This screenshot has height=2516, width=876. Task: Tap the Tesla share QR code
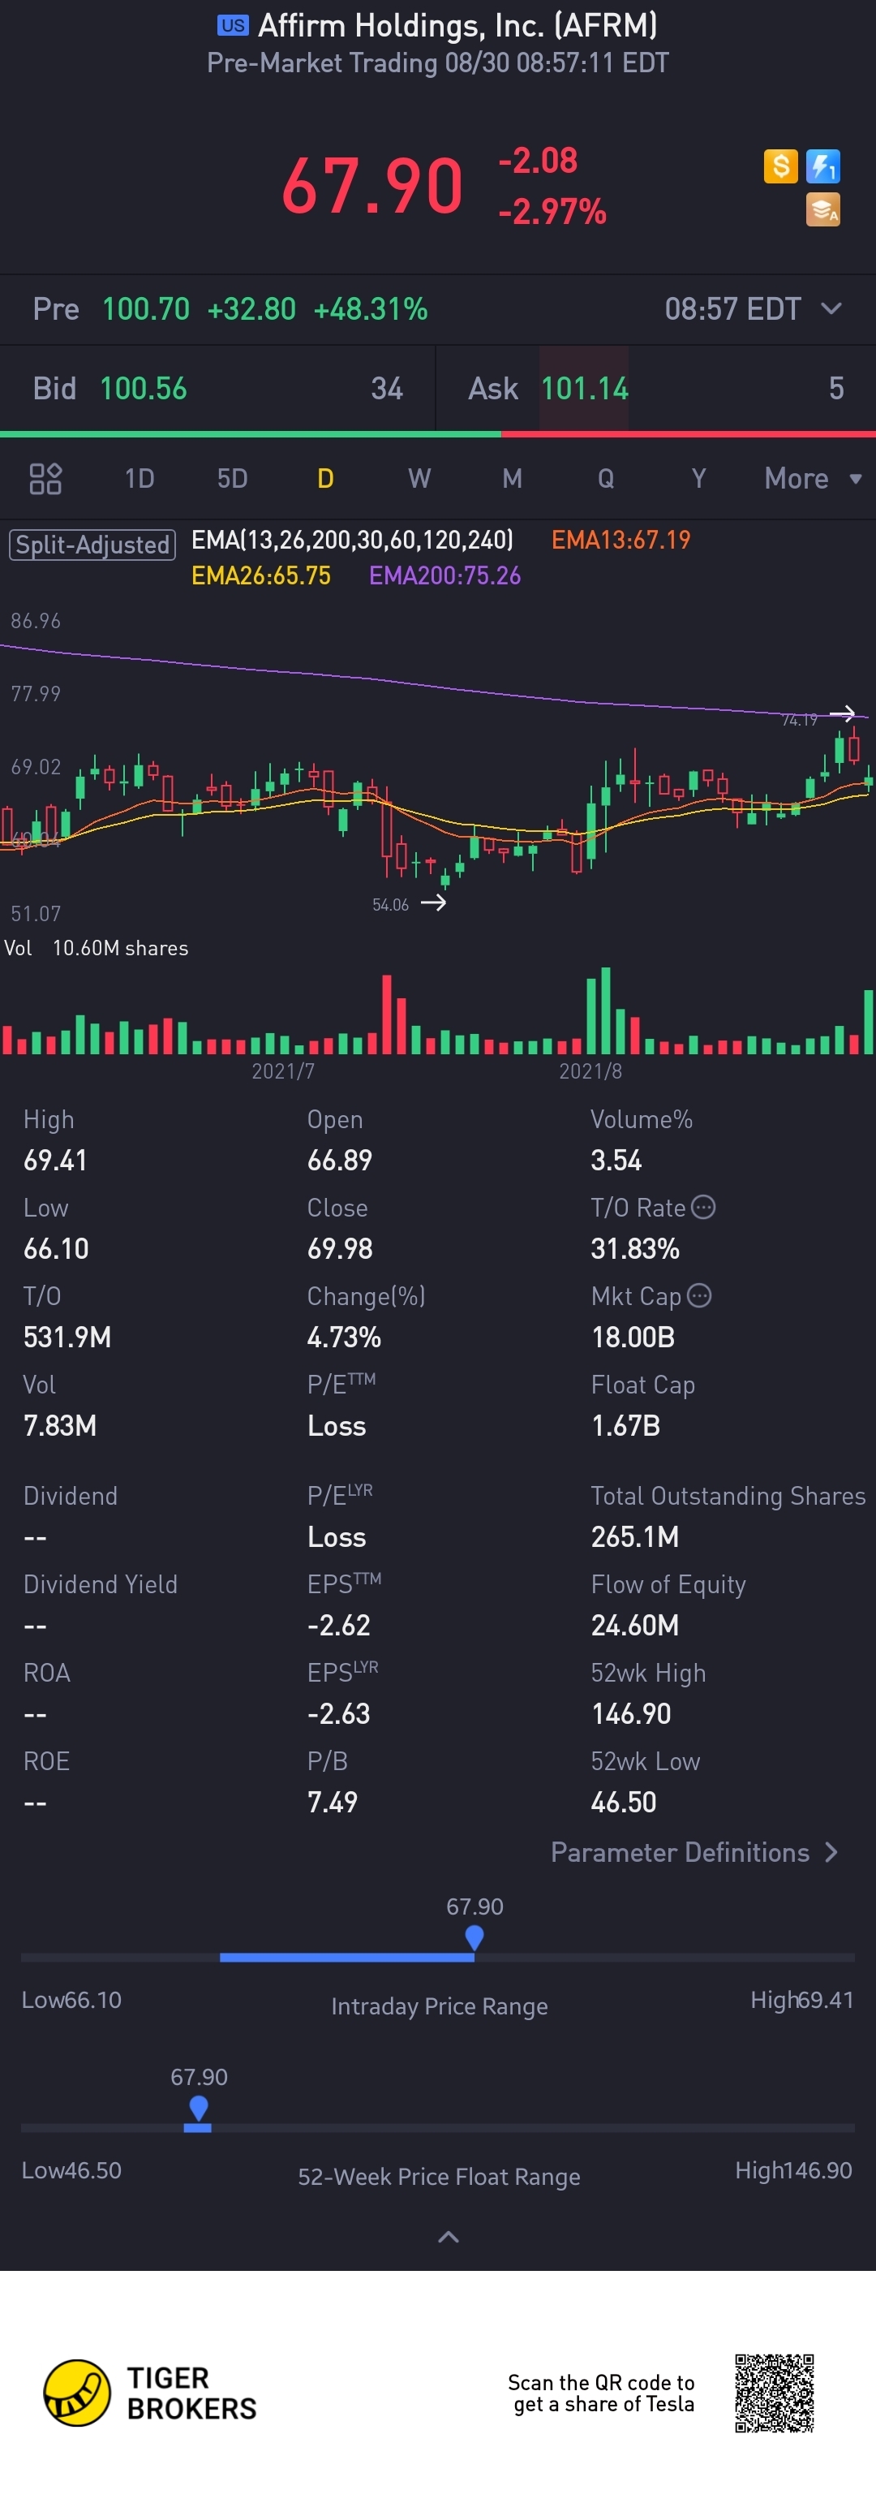[775, 2393]
